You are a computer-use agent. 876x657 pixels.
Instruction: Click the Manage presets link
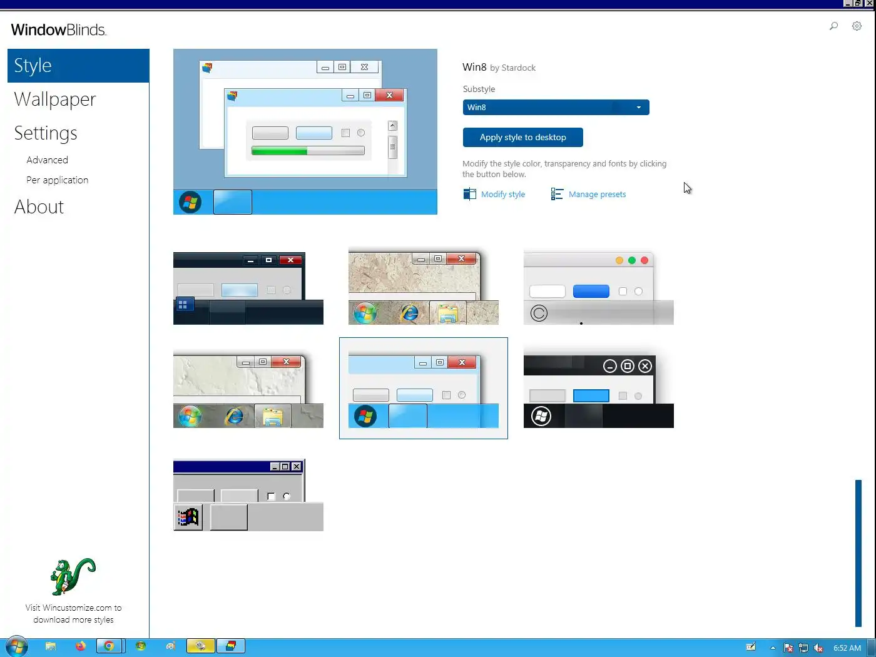click(x=597, y=195)
